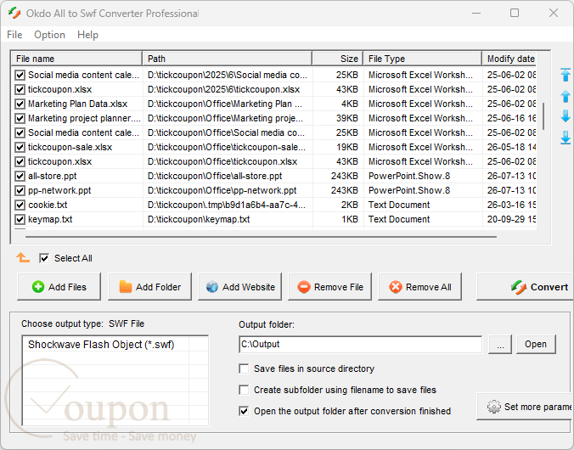The height and width of the screenshot is (450, 574).
Task: Click the Okdo app logo in title bar
Action: (x=14, y=14)
